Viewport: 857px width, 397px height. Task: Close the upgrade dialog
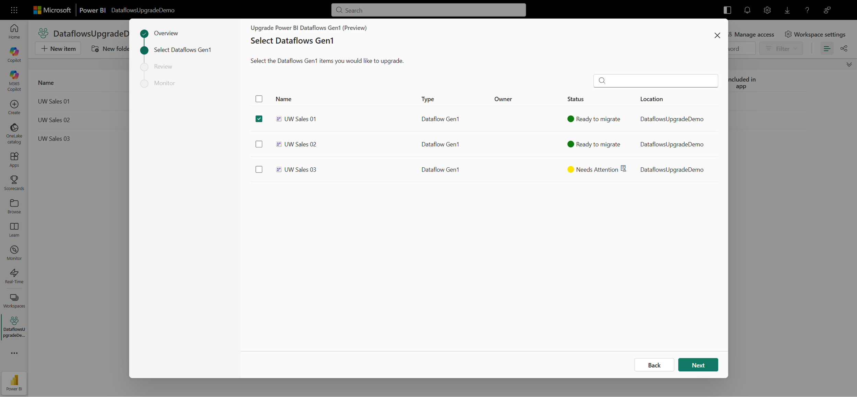717,36
